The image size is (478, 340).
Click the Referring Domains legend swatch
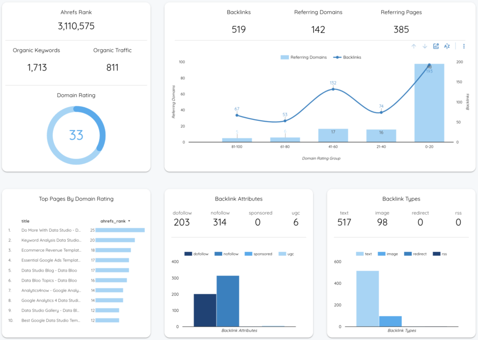click(284, 57)
